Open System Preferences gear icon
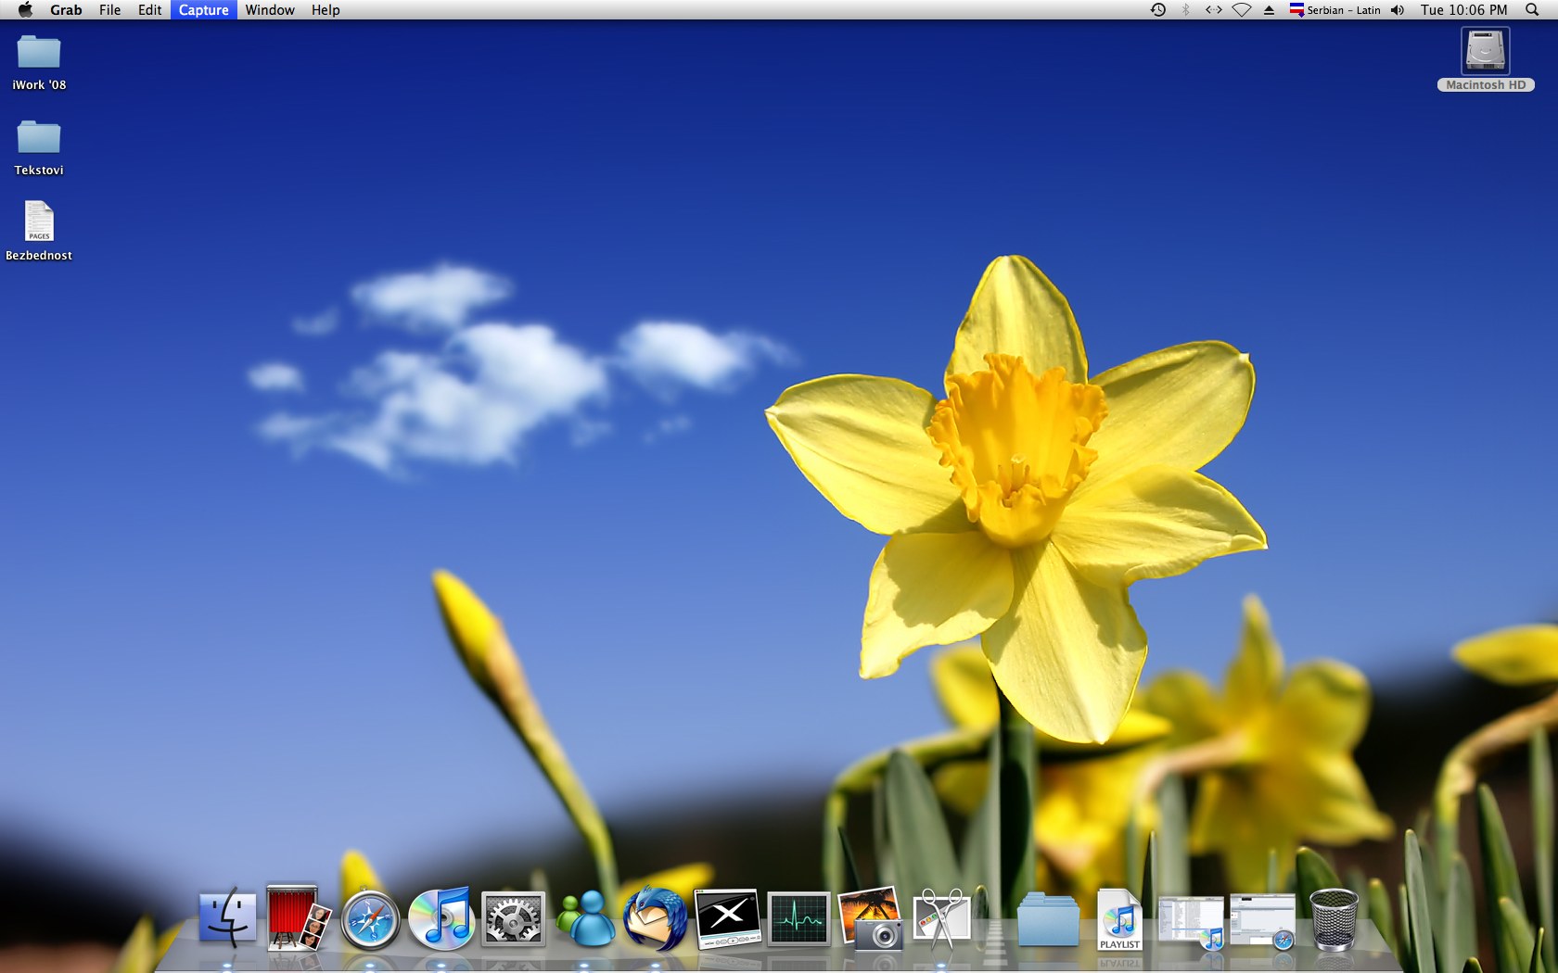1558x973 pixels. pyautogui.click(x=513, y=919)
